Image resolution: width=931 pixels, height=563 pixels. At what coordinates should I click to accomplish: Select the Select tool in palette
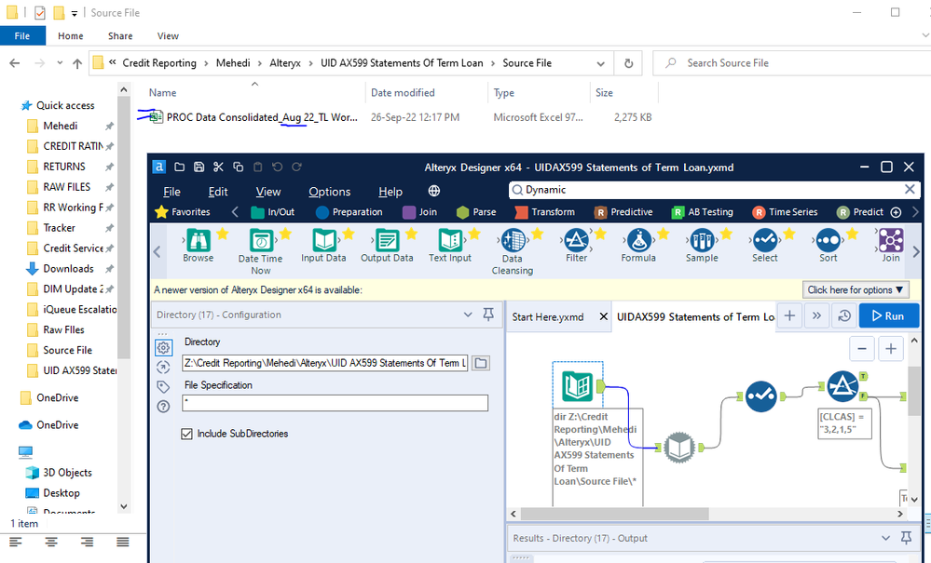(x=765, y=246)
